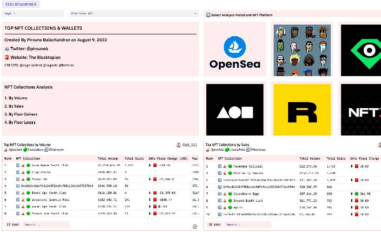Click the OpenSea icon for CryptoPunks

(23, 172)
